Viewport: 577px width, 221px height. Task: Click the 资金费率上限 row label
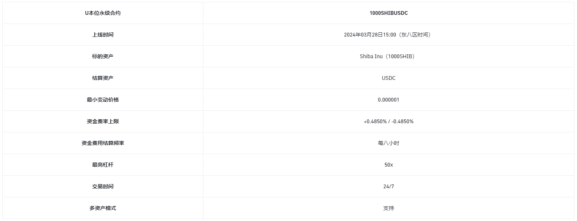[103, 121]
